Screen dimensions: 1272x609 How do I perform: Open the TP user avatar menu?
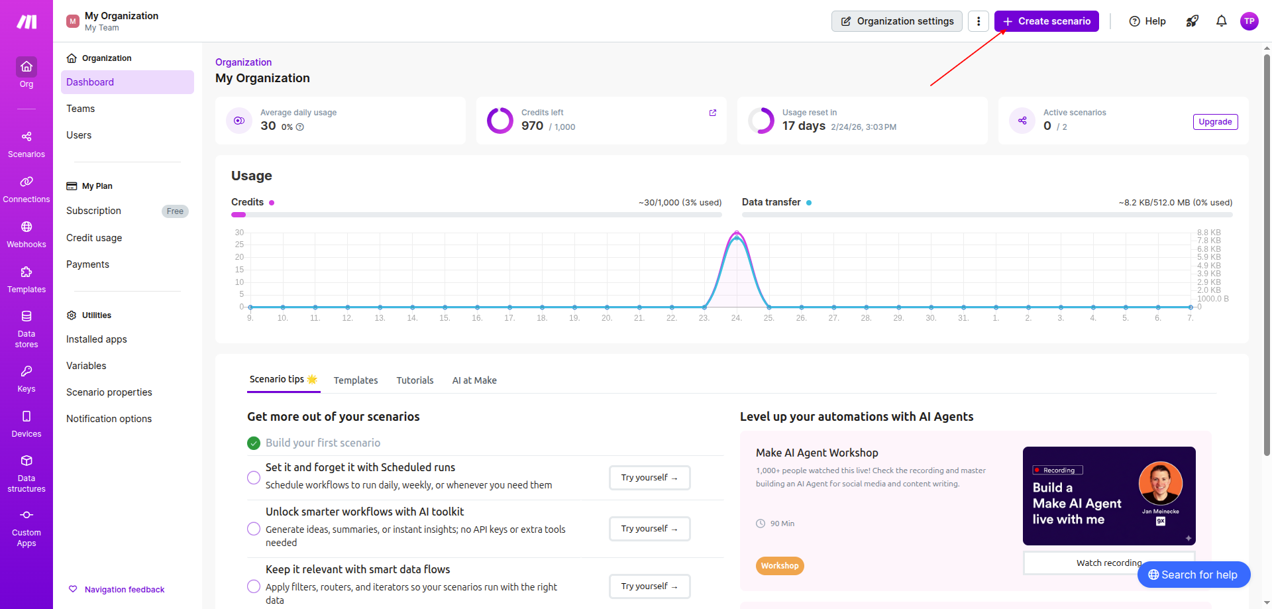coord(1249,21)
